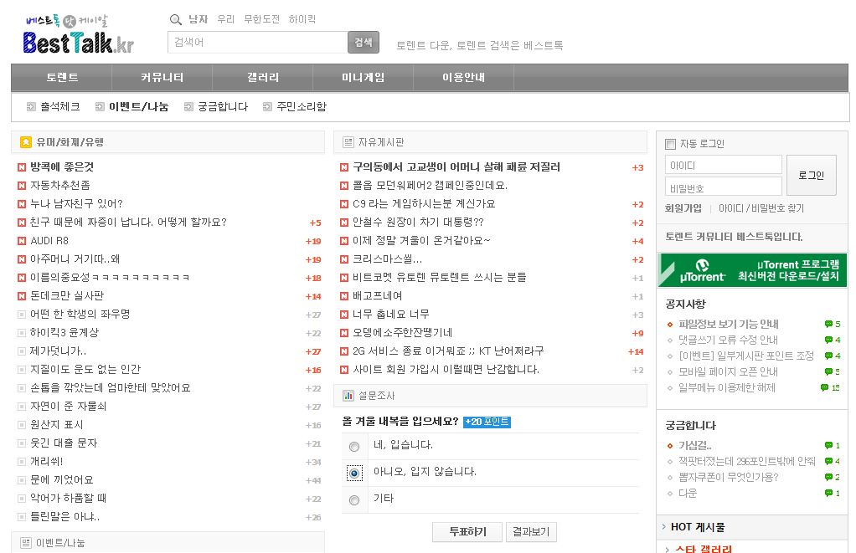The width and height of the screenshot is (856, 553).
Task: Click the 비밀번호 input field
Action: pyautogui.click(x=724, y=187)
